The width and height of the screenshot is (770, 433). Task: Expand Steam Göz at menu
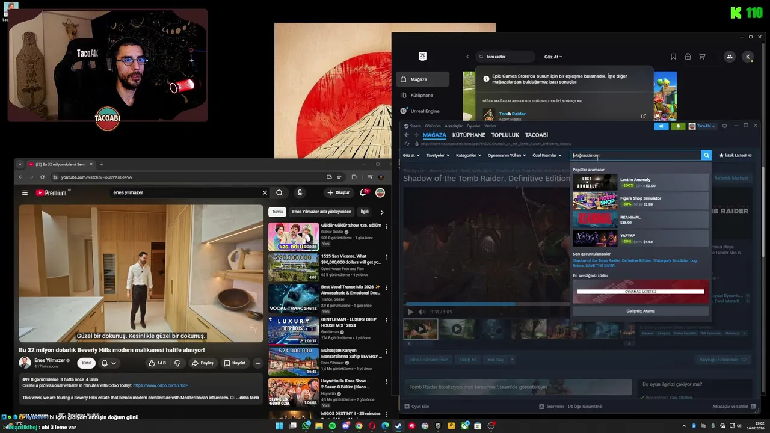[x=411, y=155]
